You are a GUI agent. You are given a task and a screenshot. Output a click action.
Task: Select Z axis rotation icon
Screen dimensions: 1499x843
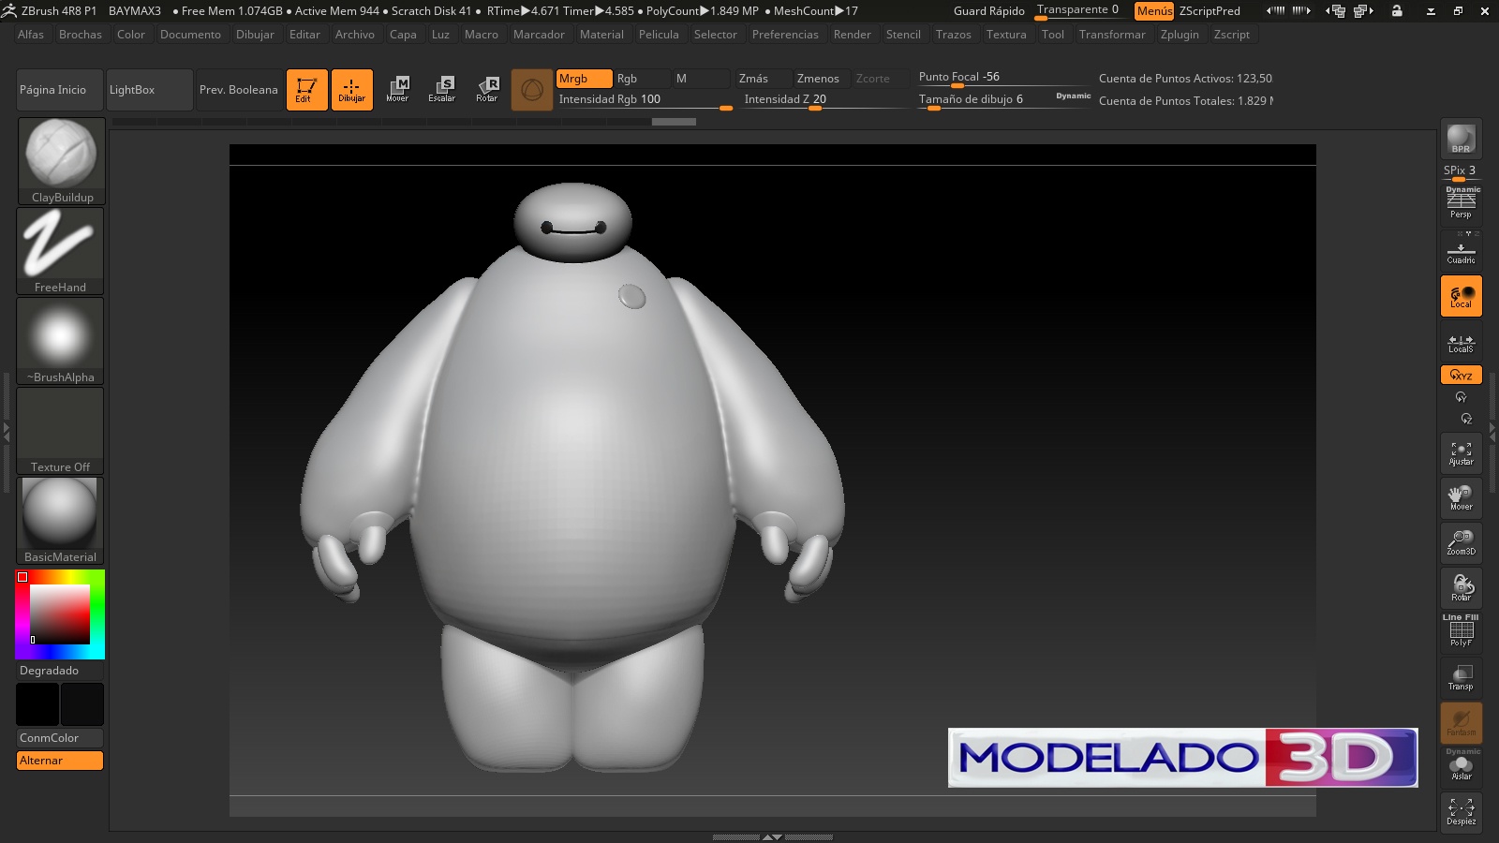(1466, 419)
